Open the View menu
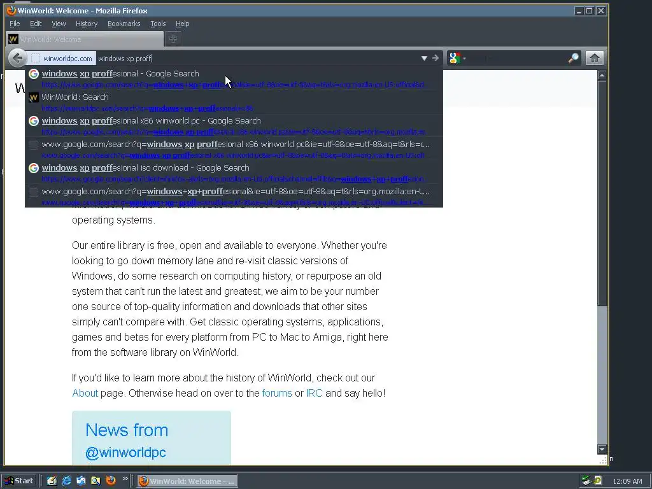Screen dimensions: 652x489 (x=59, y=24)
